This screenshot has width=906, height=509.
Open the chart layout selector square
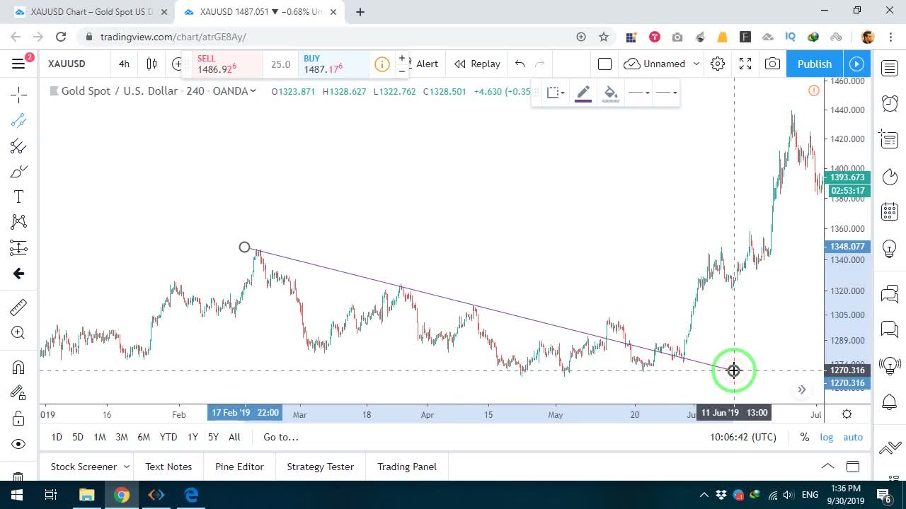pos(604,64)
